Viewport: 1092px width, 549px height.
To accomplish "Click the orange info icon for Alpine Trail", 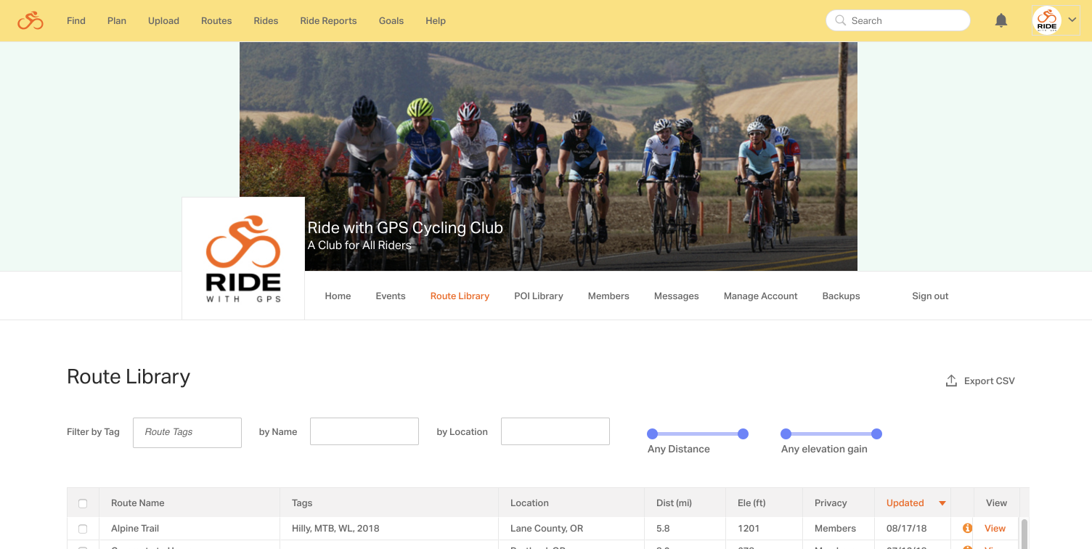I will [967, 528].
